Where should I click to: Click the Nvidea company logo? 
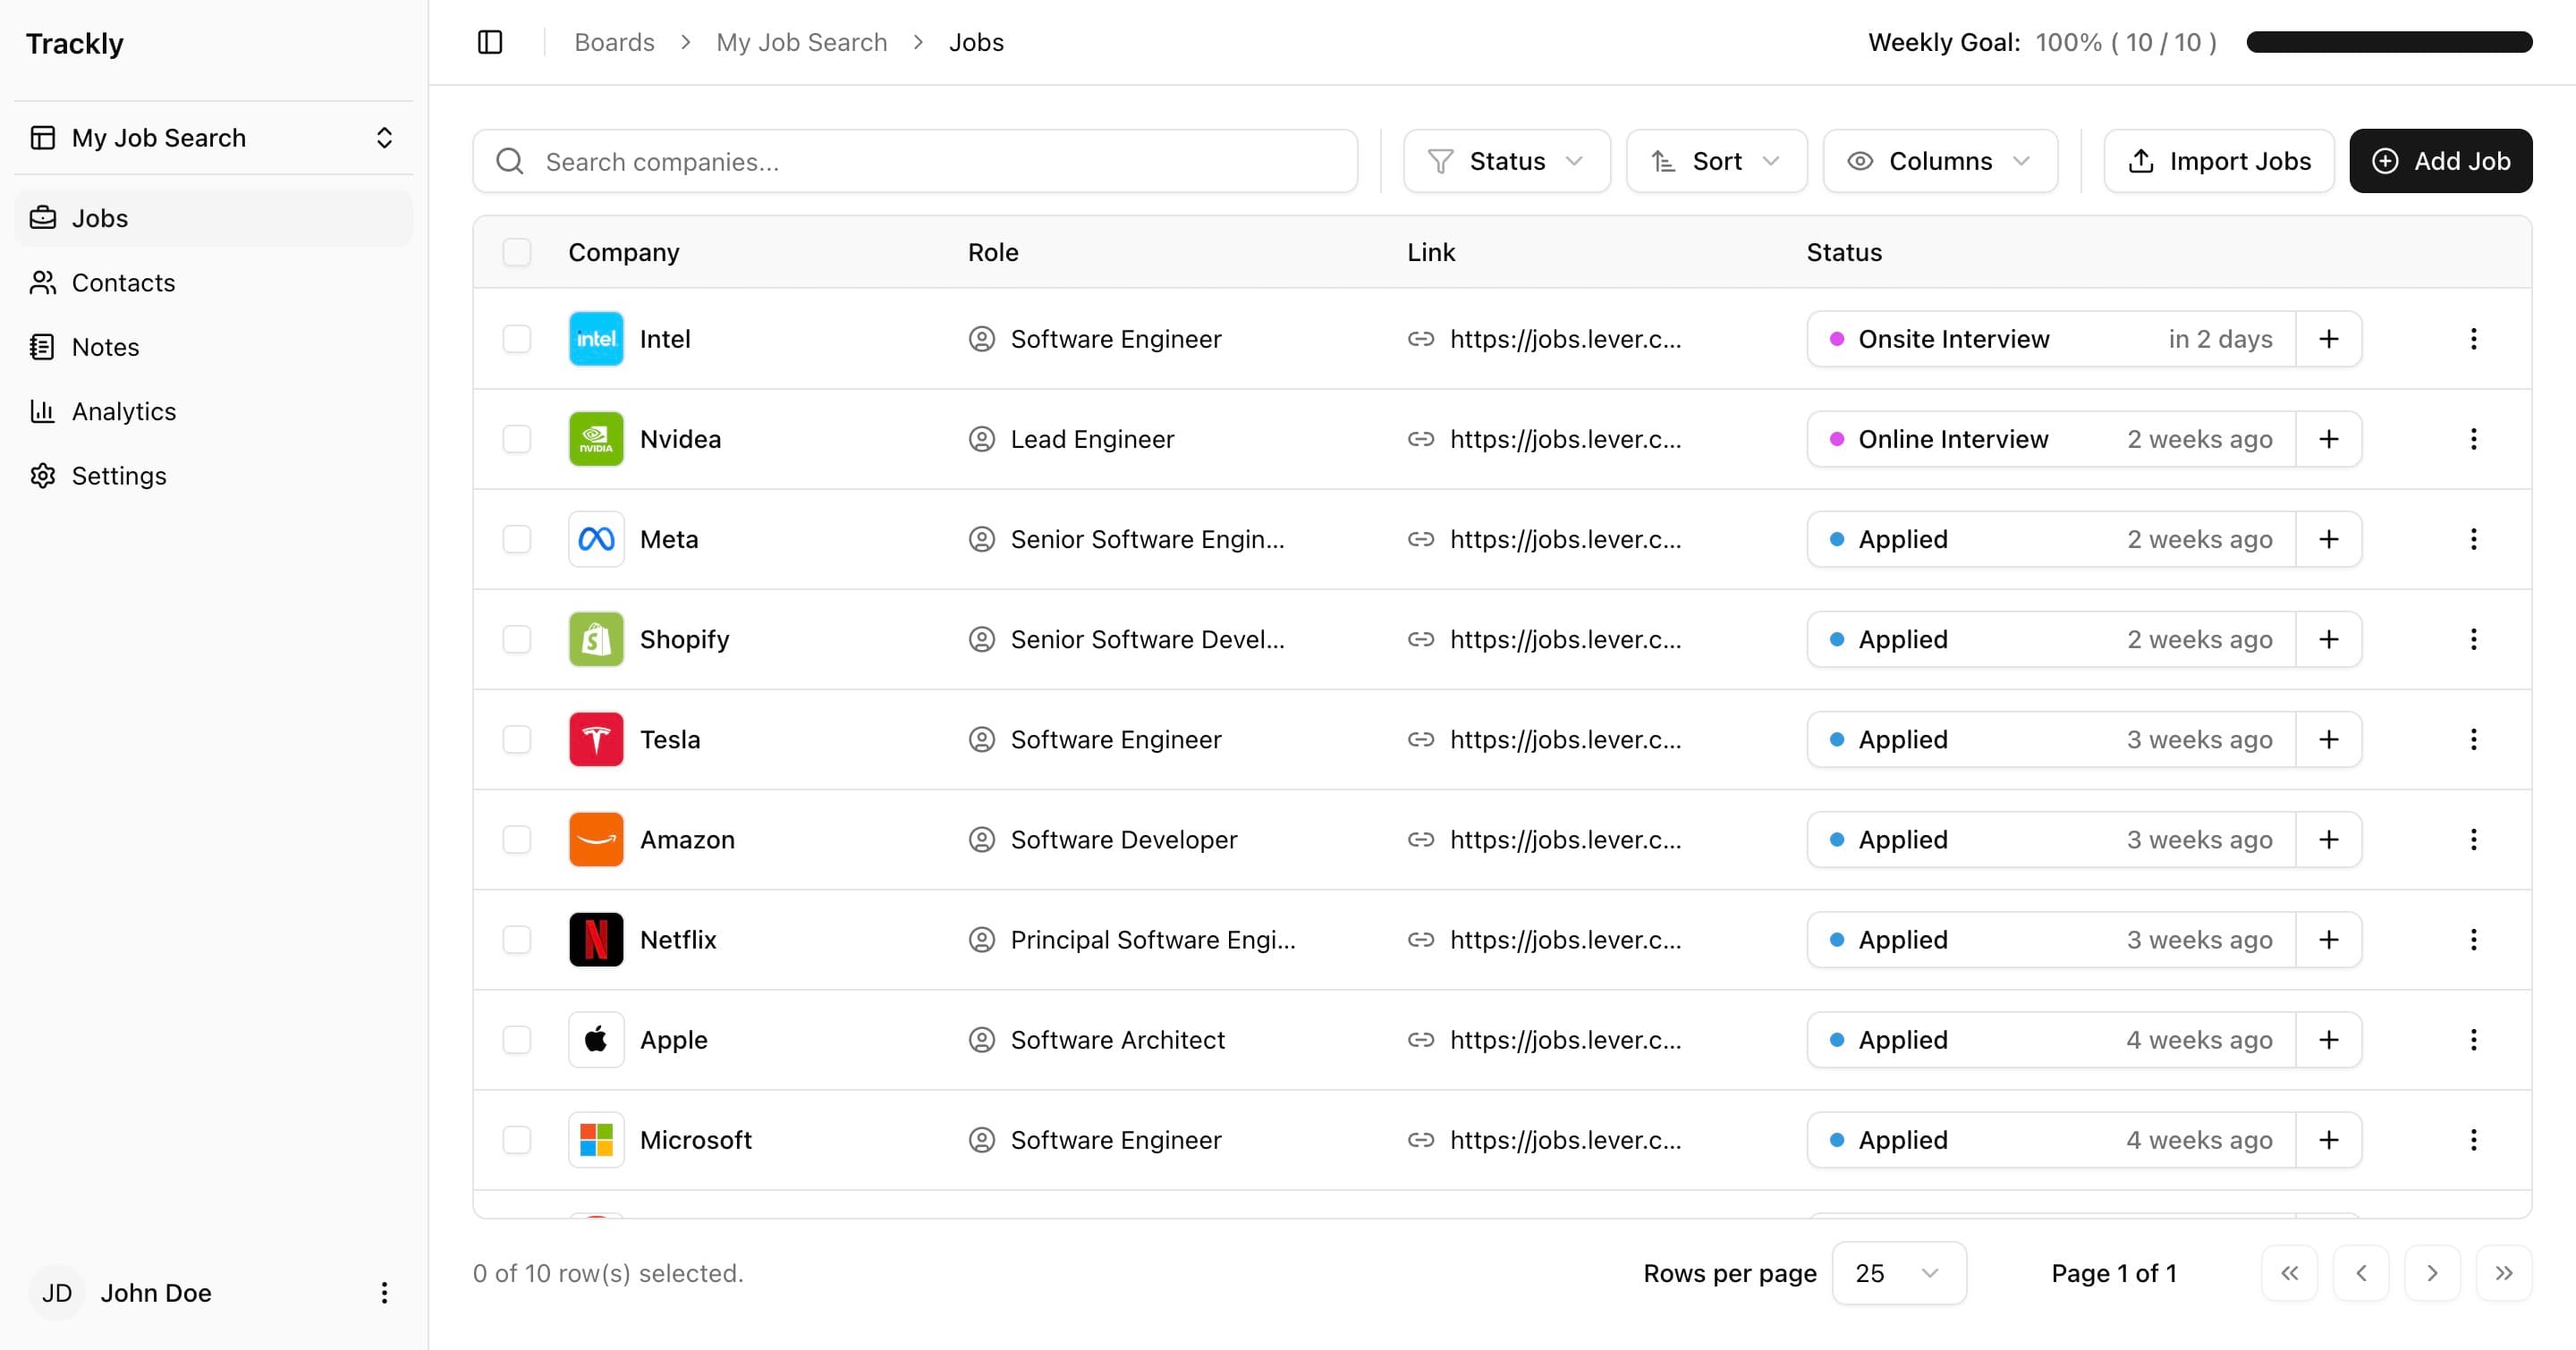(x=596, y=439)
